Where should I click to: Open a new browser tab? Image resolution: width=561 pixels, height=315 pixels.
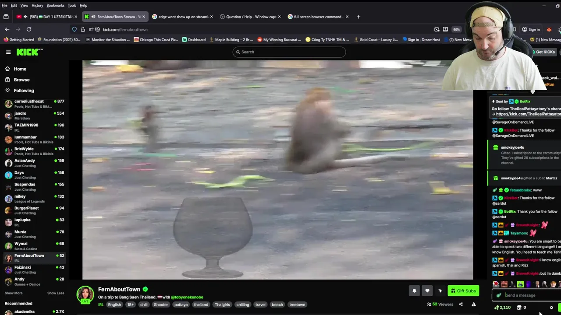coord(358,17)
